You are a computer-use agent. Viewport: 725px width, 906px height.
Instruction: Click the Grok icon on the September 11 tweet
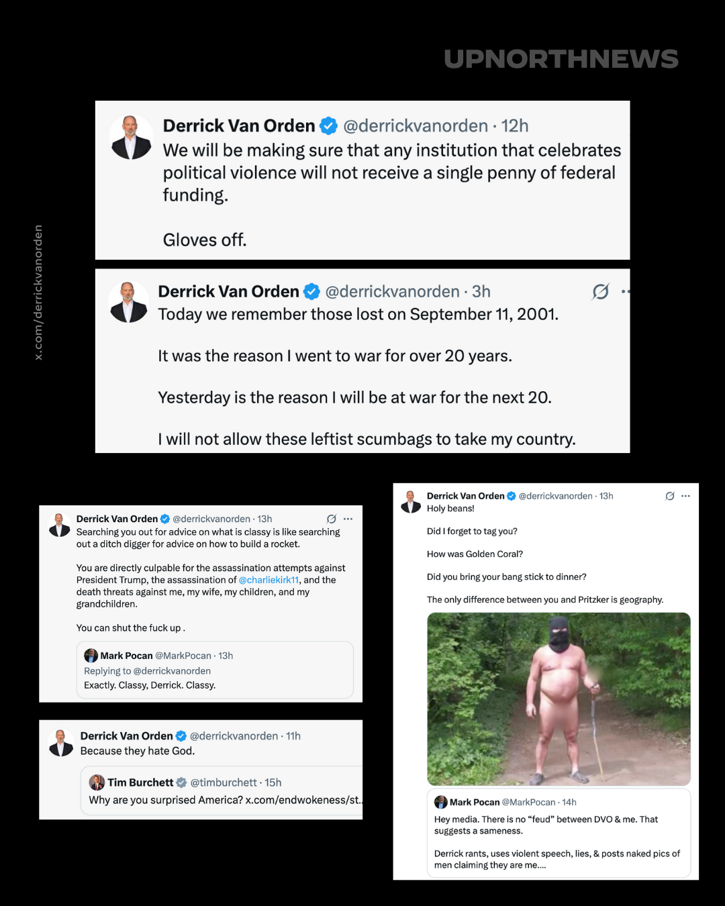(600, 291)
